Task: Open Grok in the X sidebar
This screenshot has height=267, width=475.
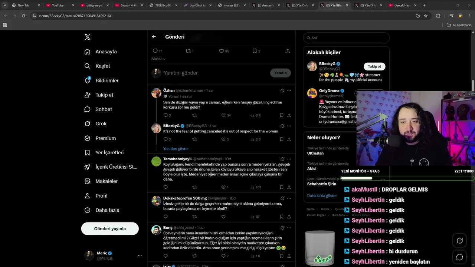Action: tap(95, 124)
